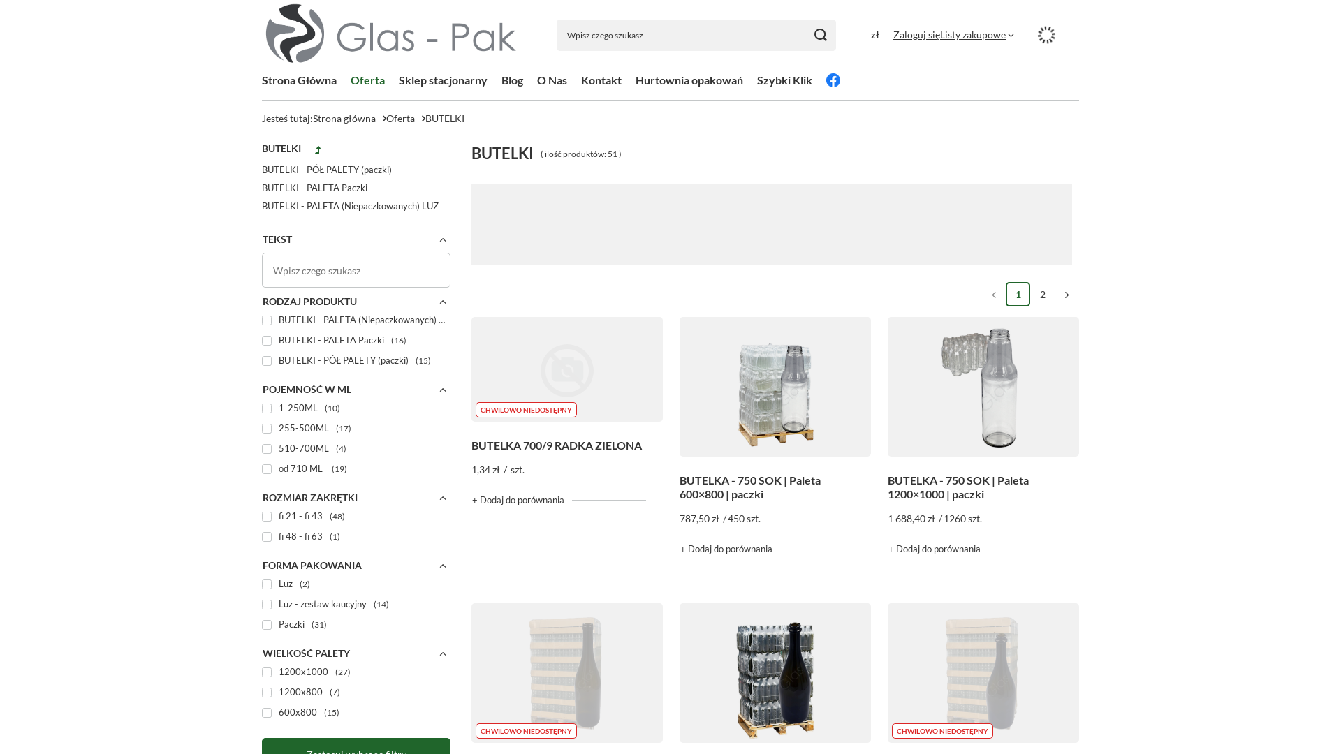Open the Facebook icon link
1341x754 pixels.
point(833,80)
